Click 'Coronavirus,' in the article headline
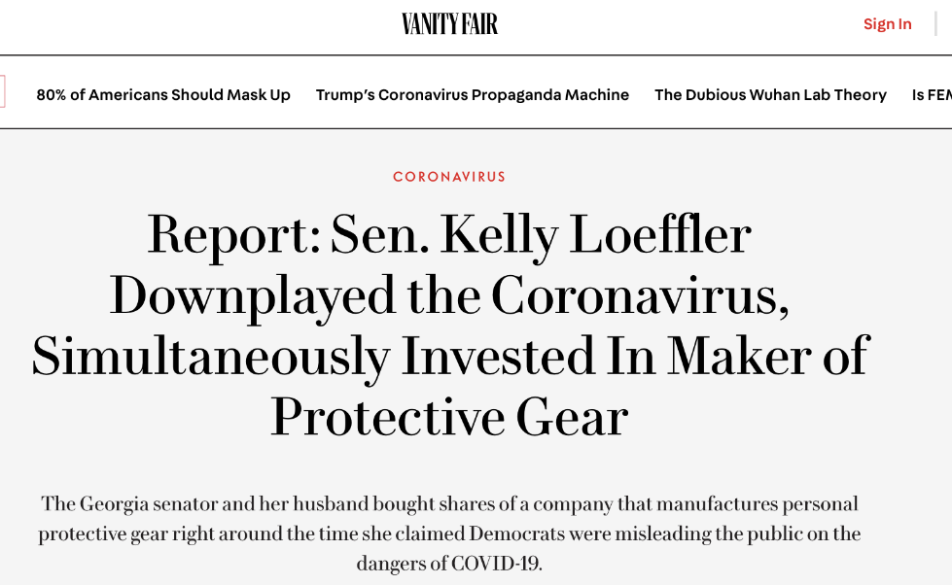Viewport: 952px width, 585px height. pos(640,296)
